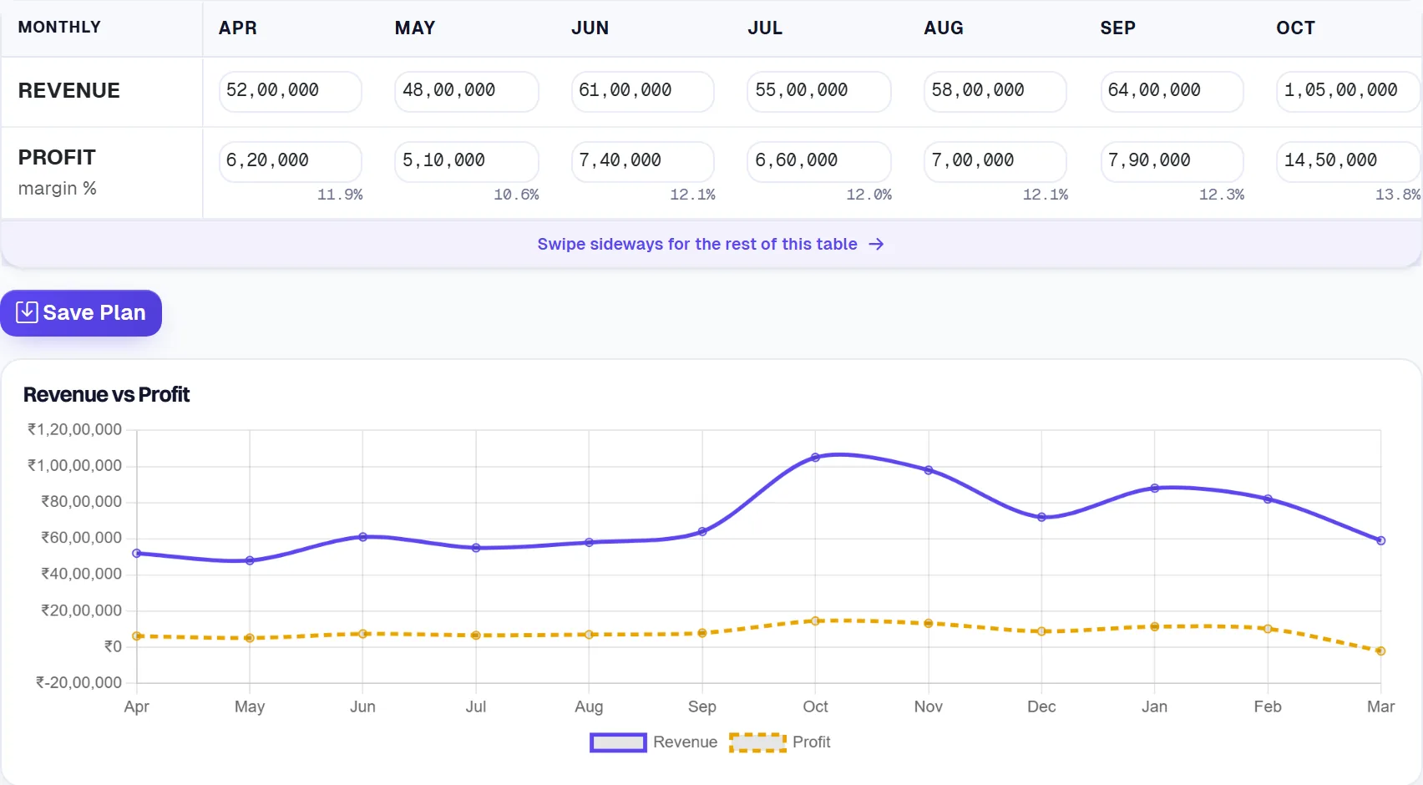Click the May revenue data point on chart
This screenshot has height=785, width=1423.
click(250, 560)
